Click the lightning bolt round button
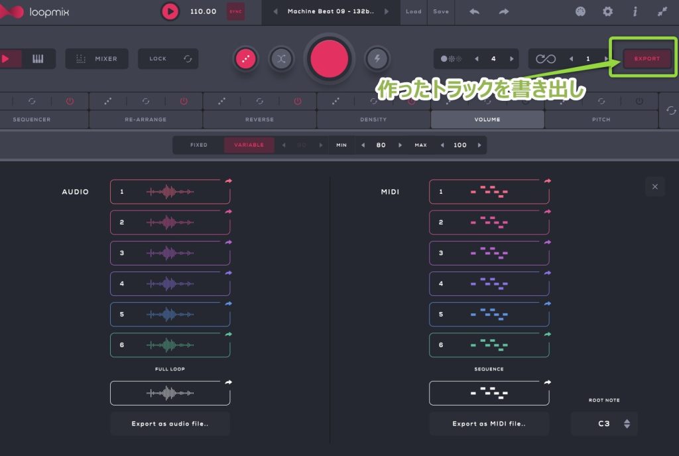 (x=377, y=58)
